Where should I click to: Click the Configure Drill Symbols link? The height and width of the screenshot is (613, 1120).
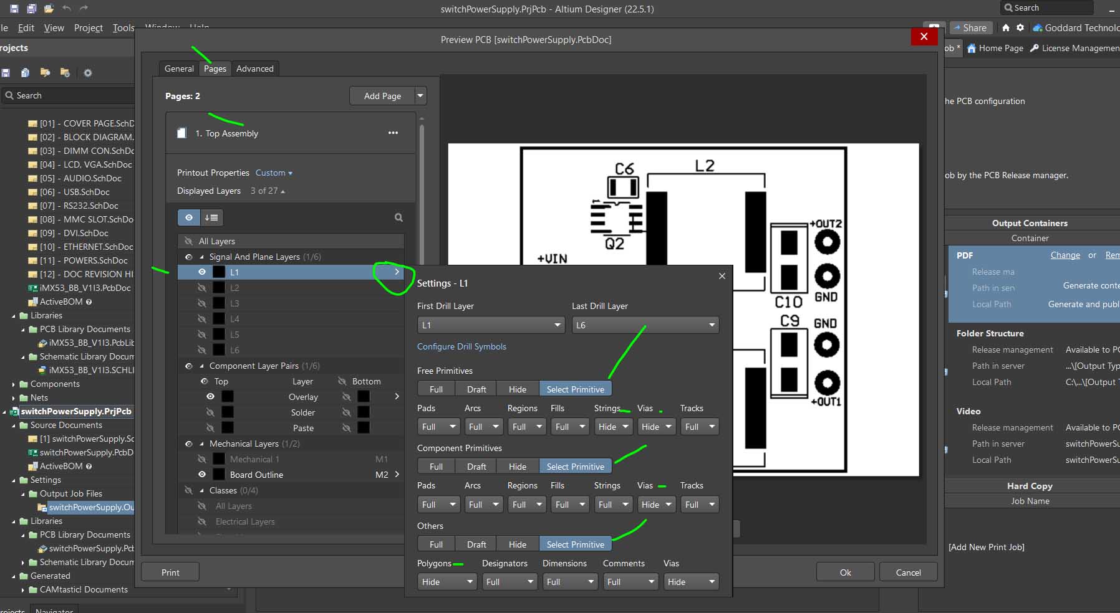click(461, 346)
